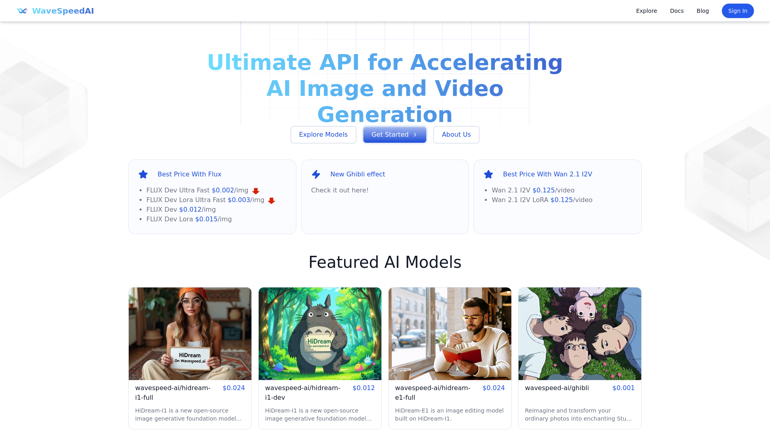Click the WaveSpeedAI brand name

tap(63, 11)
